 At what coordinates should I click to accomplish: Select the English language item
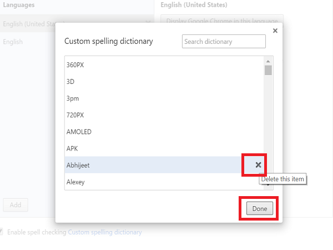point(13,42)
